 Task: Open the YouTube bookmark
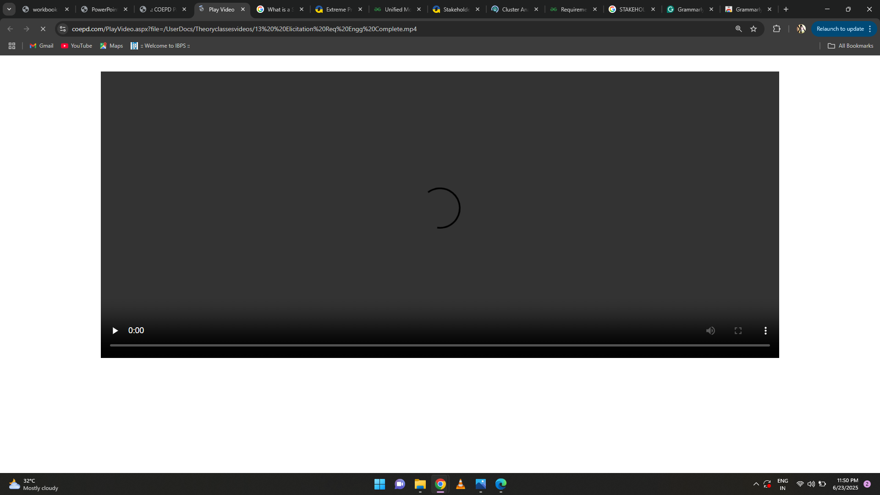pos(77,46)
